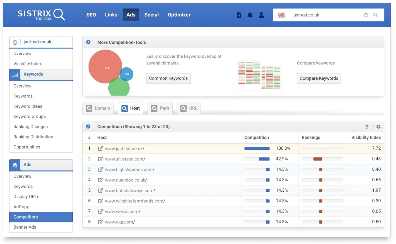Click the Ads section header in sidebar

(x=41, y=165)
